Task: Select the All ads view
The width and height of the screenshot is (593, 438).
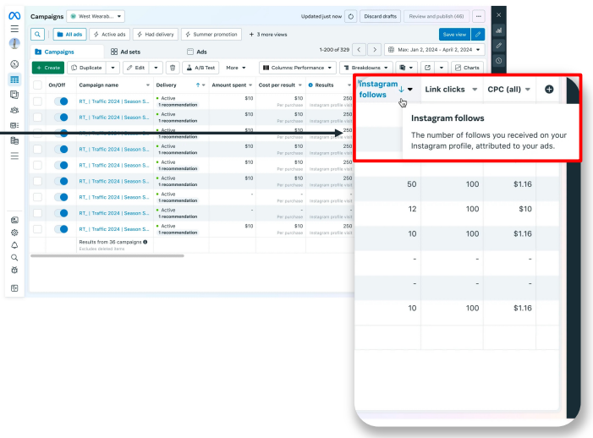Action: (x=69, y=35)
